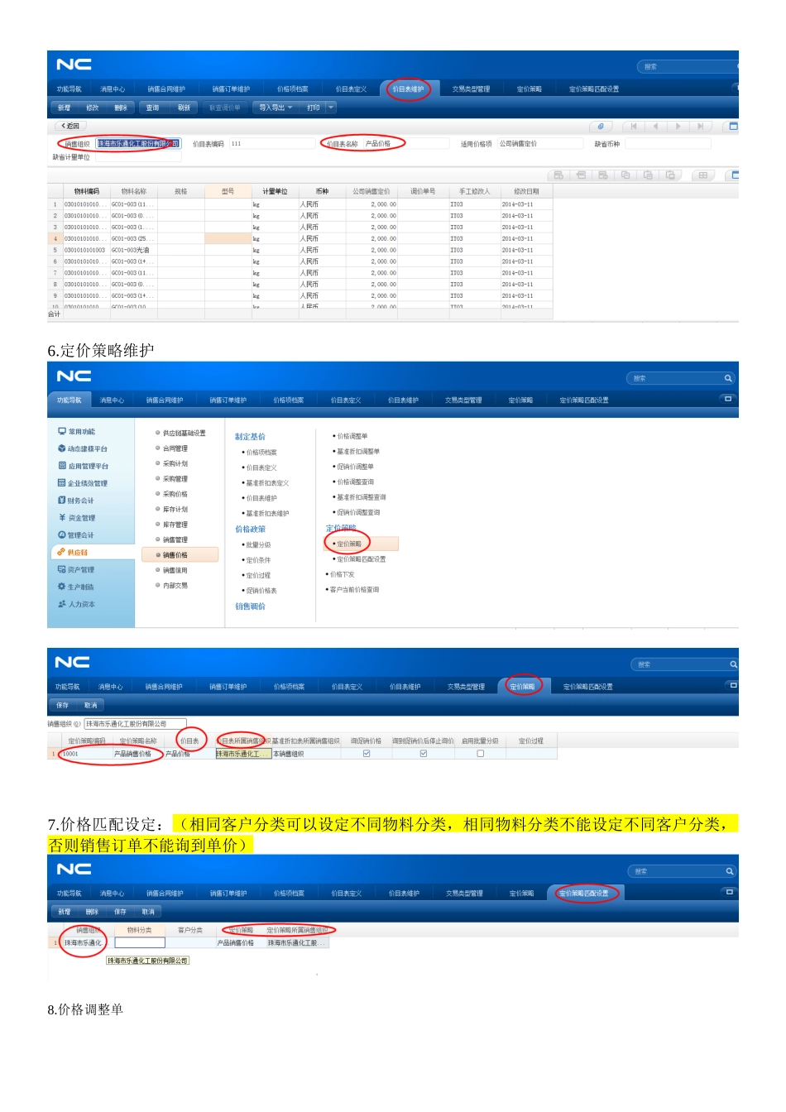Select 供应链基础设置 in module list
The height and width of the screenshot is (1112, 786).
[x=184, y=433]
